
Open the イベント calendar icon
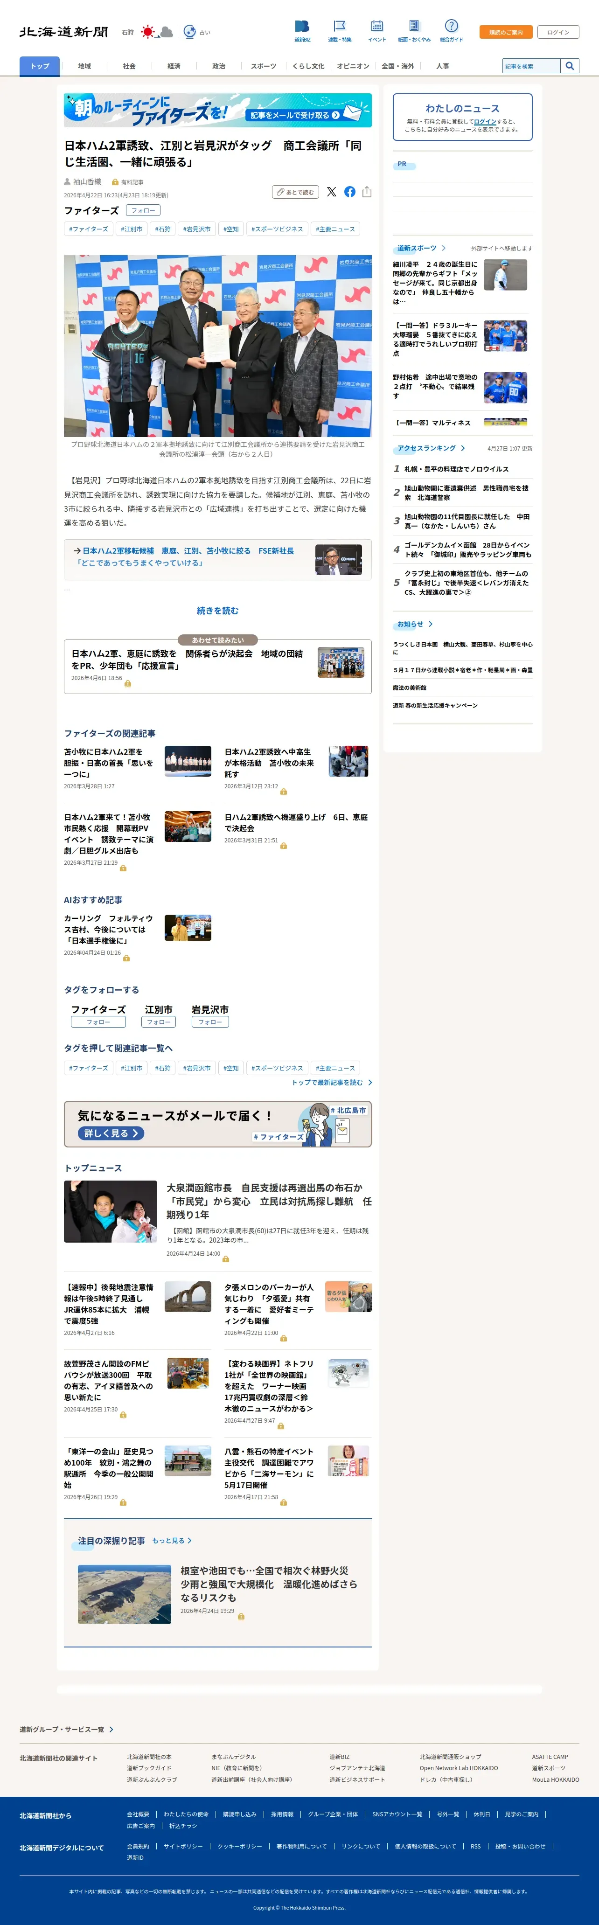377,30
